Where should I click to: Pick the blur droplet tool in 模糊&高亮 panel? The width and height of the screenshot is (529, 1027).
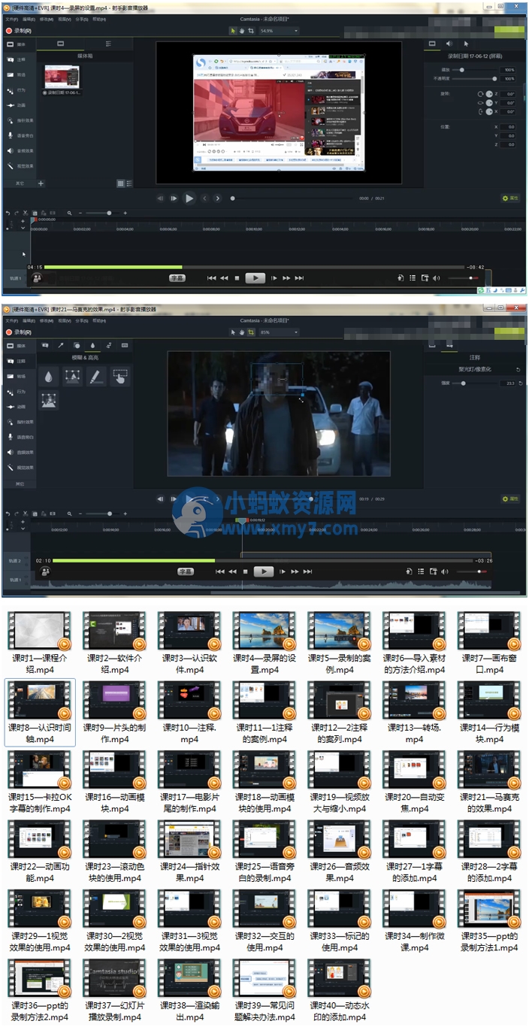click(49, 377)
